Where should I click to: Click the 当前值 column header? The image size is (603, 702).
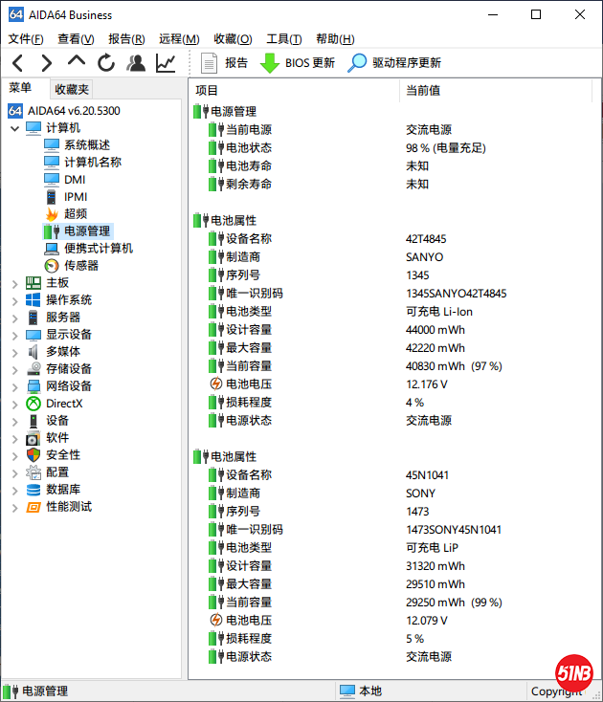point(423,90)
